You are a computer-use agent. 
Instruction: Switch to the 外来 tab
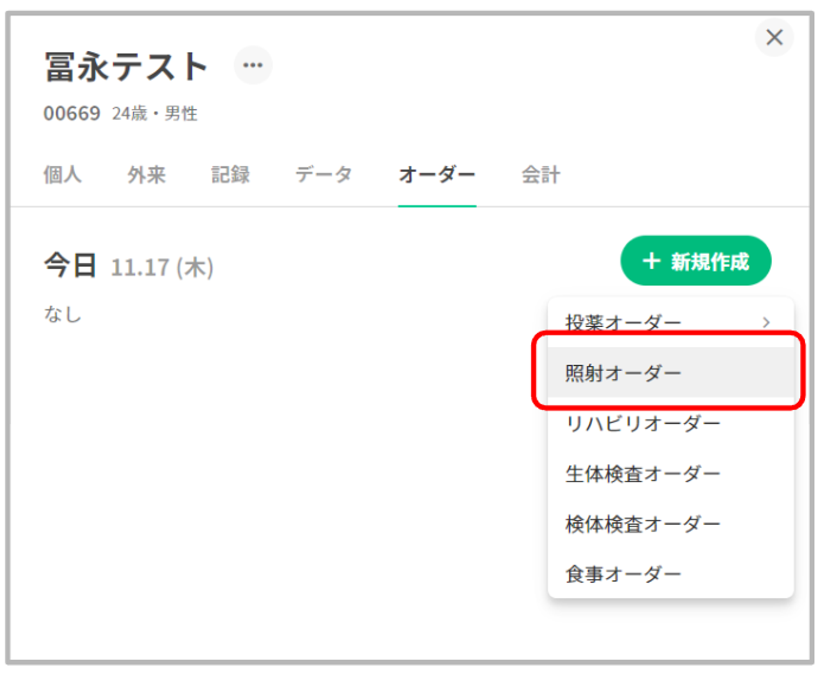click(x=146, y=175)
